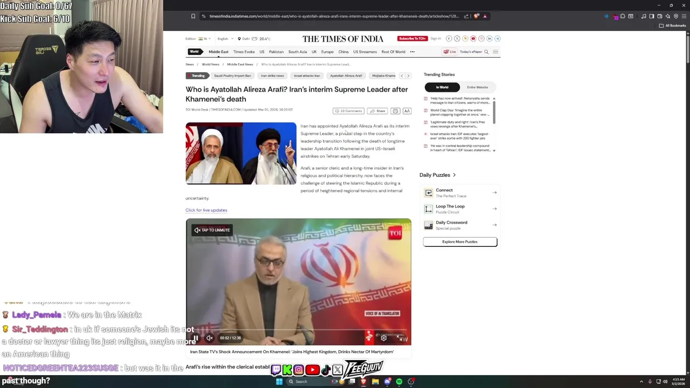
Task: Open the Daily Crossword puzzle arrow
Action: 494,225
